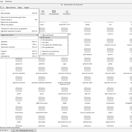Sort by Por data de modificação

53,45
